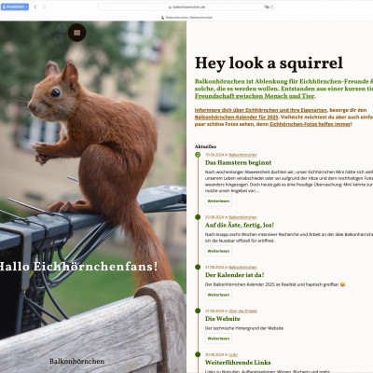Image resolution: width=373 pixels, height=373 pixels.
Task: Open the post 'Auf die Äste, fertig, los!'
Action: (x=240, y=225)
